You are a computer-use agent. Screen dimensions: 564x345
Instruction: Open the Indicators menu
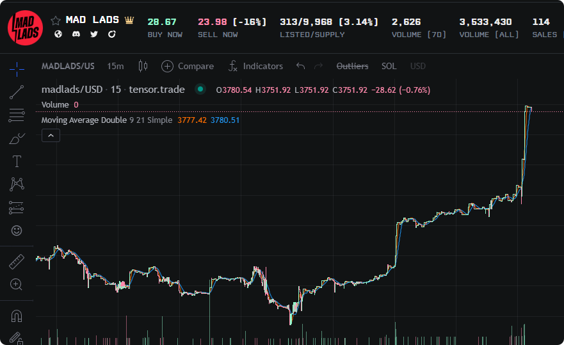coord(255,66)
